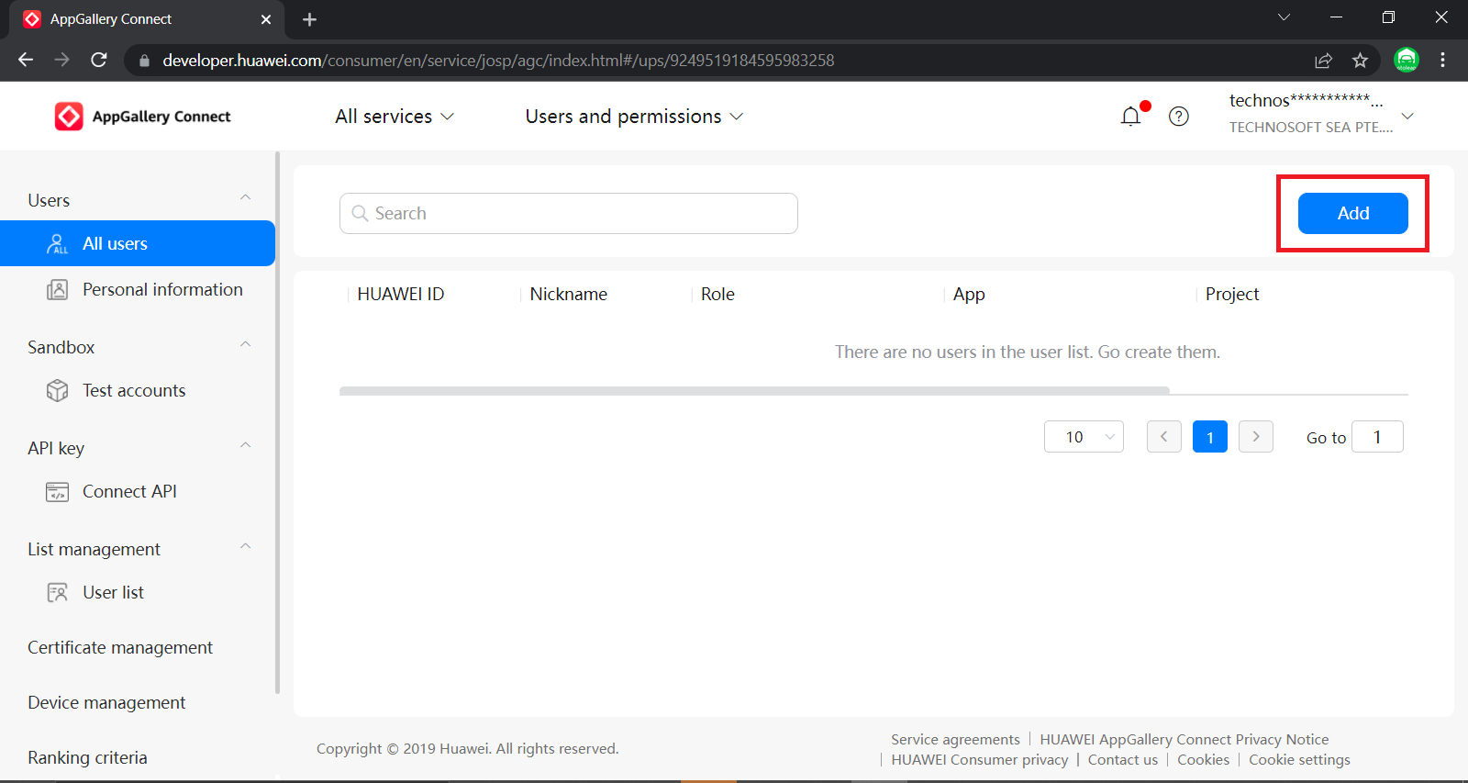
Task: Close the AppGallery Connect tab
Action: click(x=266, y=19)
